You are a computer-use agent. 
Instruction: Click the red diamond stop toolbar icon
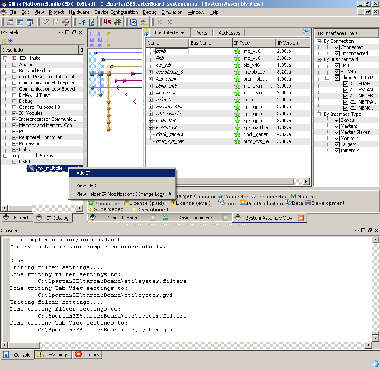click(x=66, y=22)
